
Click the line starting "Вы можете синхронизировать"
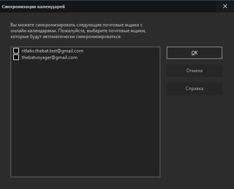point(76,25)
